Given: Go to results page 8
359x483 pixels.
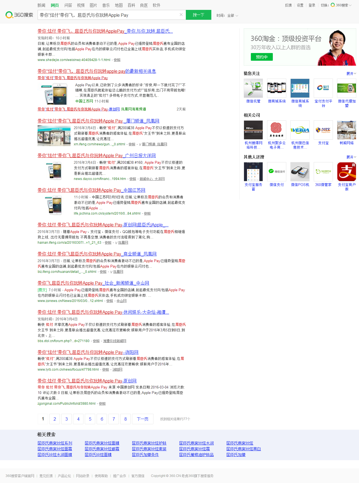Looking at the screenshot, I should pyautogui.click(x=125, y=419).
